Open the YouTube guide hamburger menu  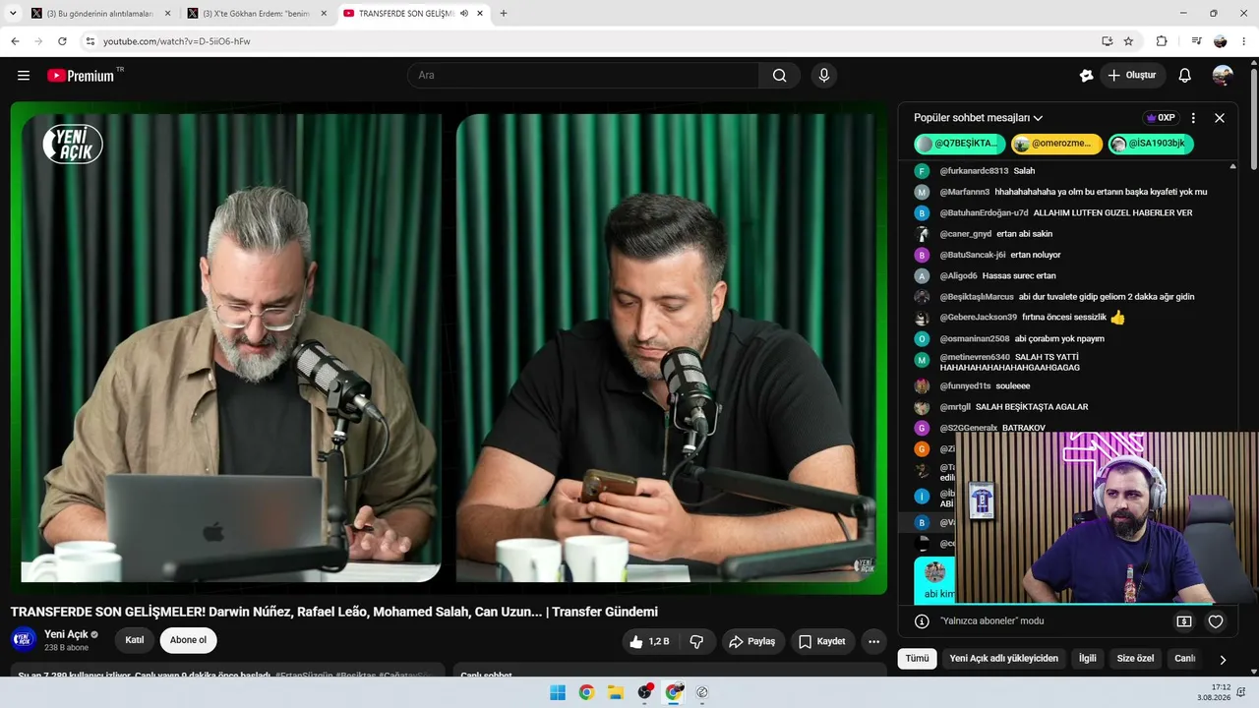coord(24,76)
